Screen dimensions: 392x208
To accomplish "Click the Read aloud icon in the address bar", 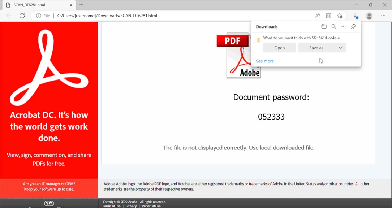I will point(318,16).
